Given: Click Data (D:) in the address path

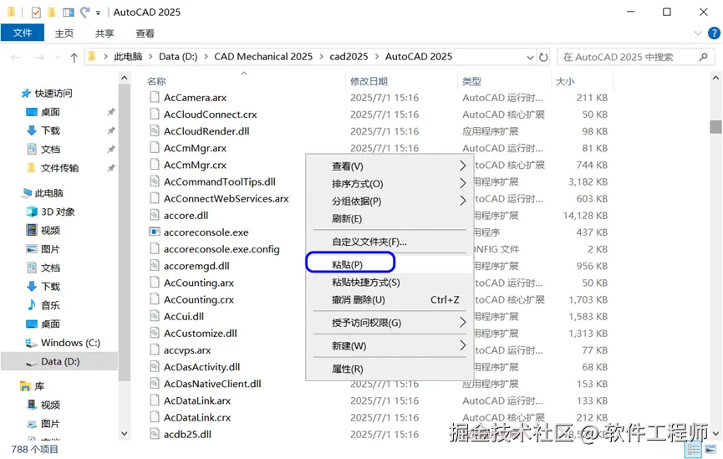Looking at the screenshot, I should 178,57.
